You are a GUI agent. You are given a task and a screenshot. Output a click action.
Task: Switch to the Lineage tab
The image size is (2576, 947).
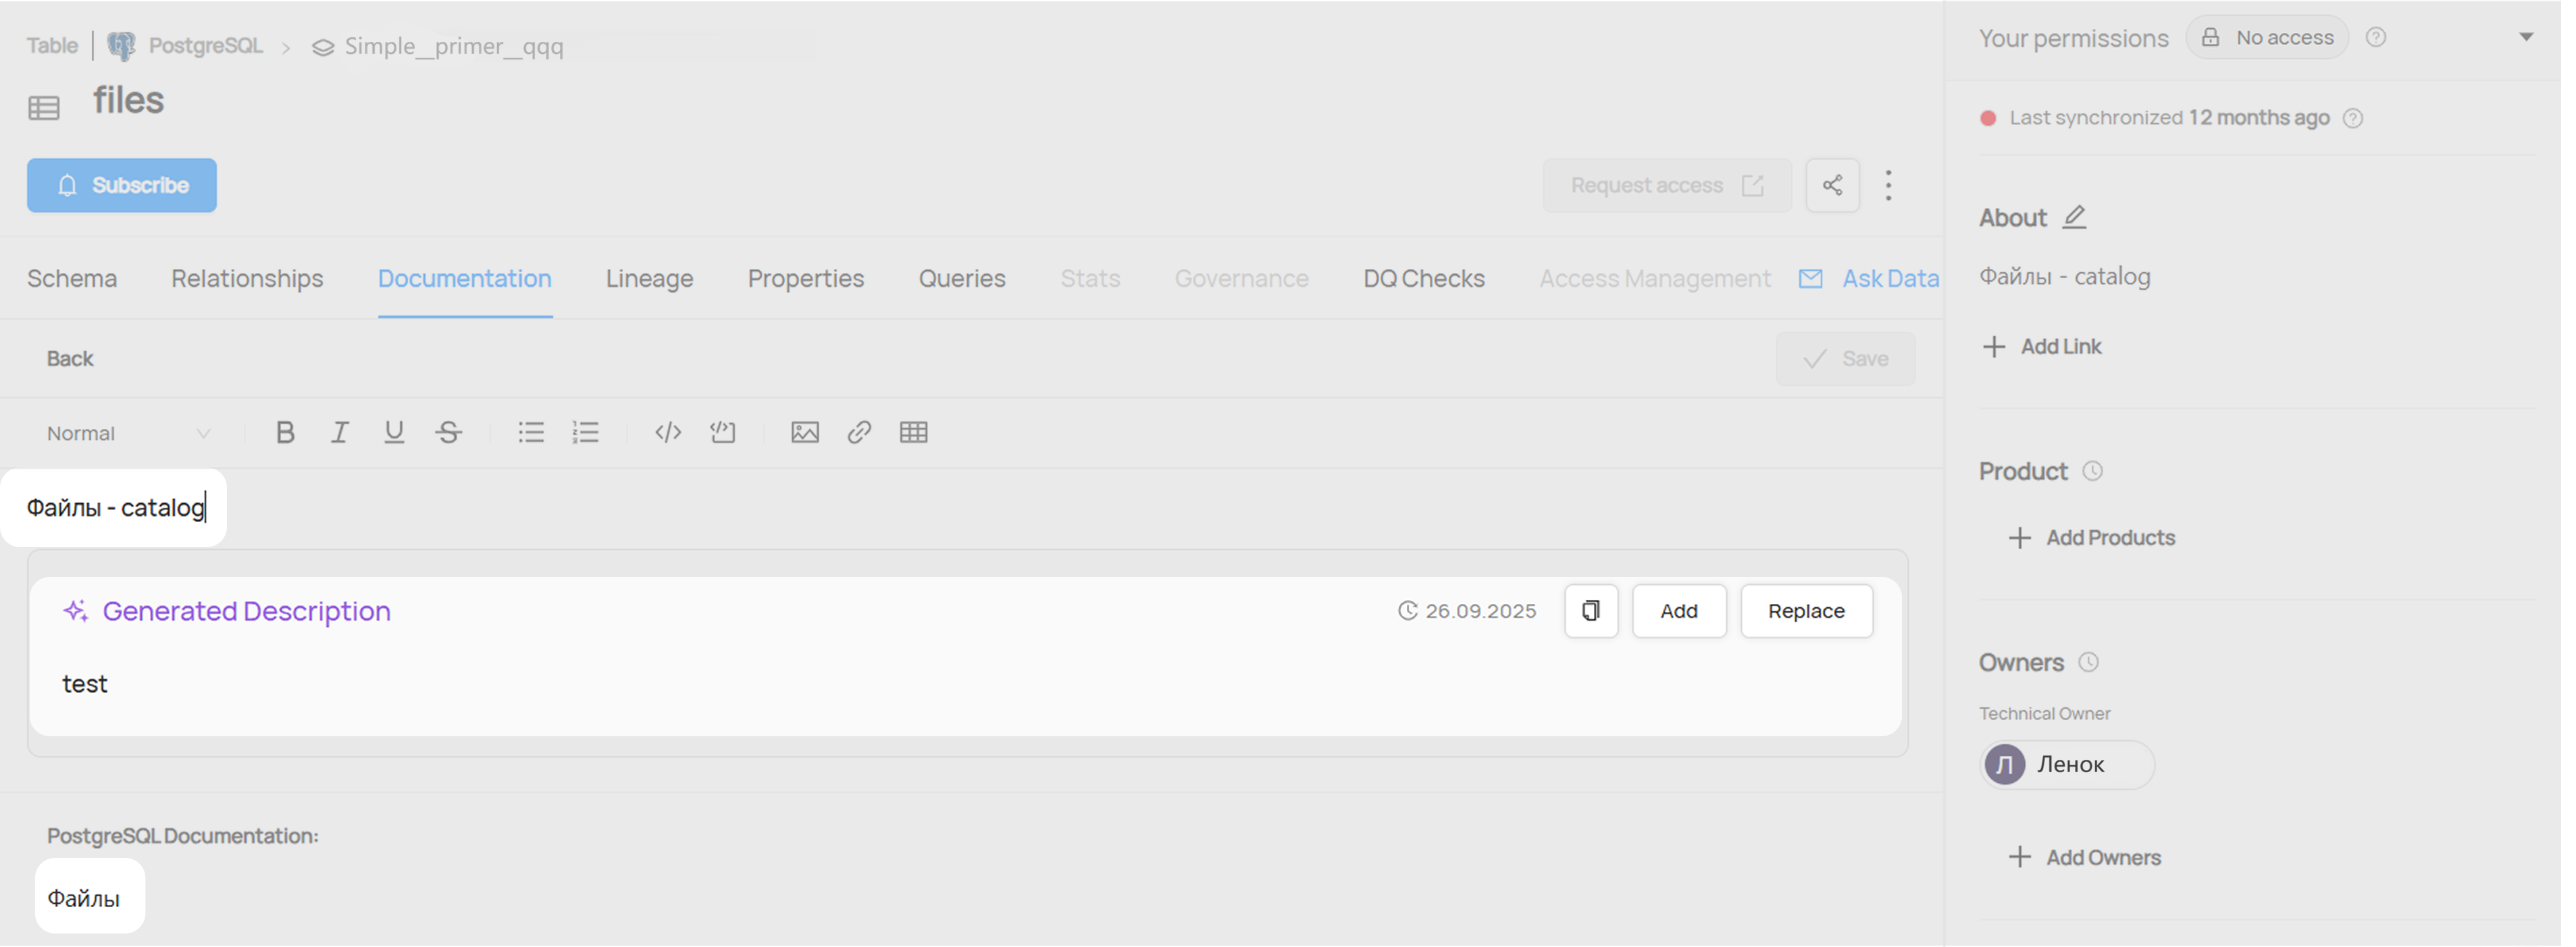[649, 279]
